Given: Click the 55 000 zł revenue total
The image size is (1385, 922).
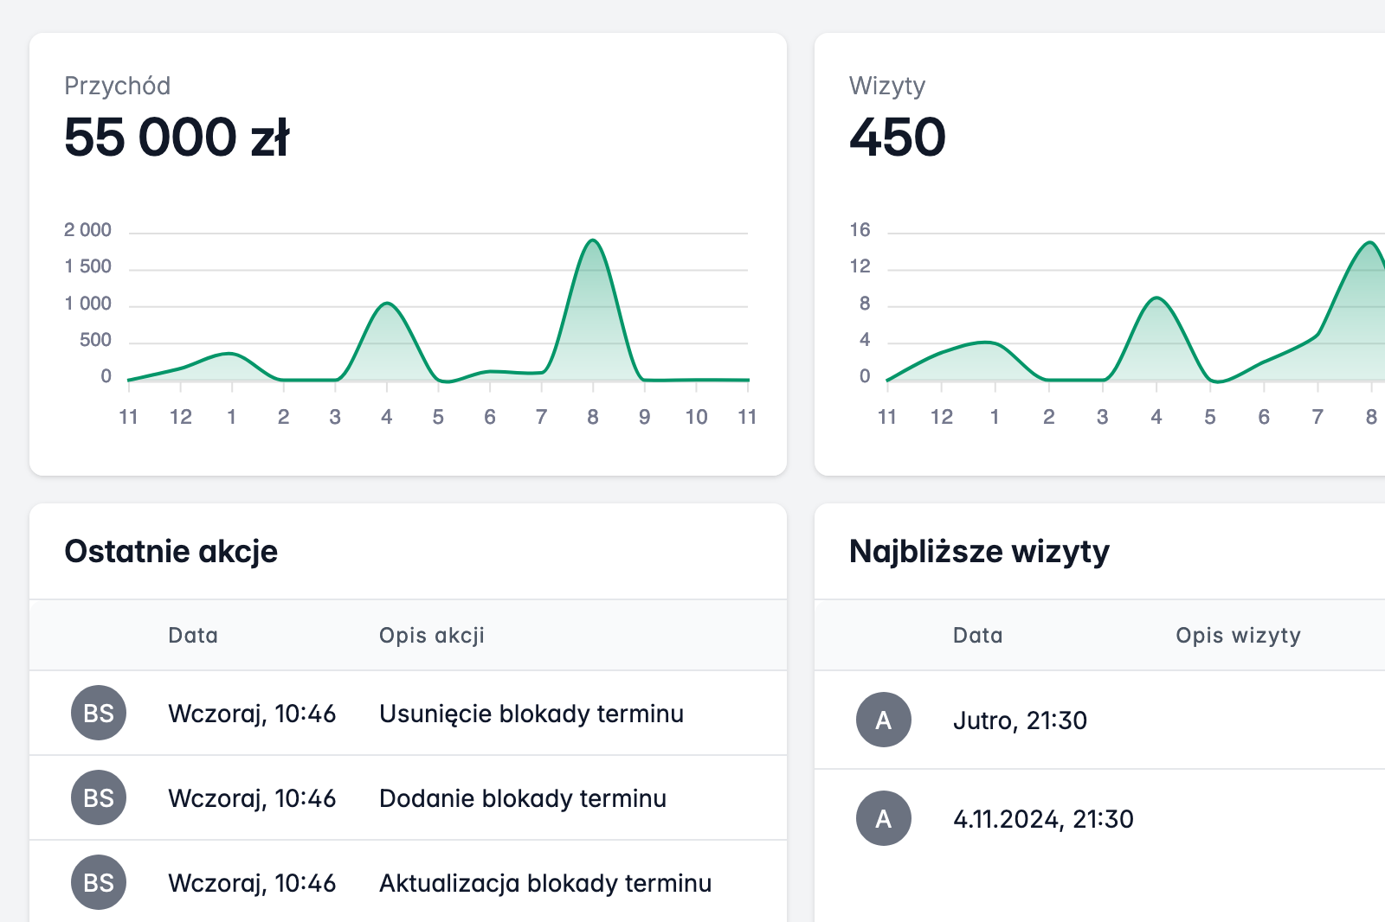Looking at the screenshot, I should 177,137.
